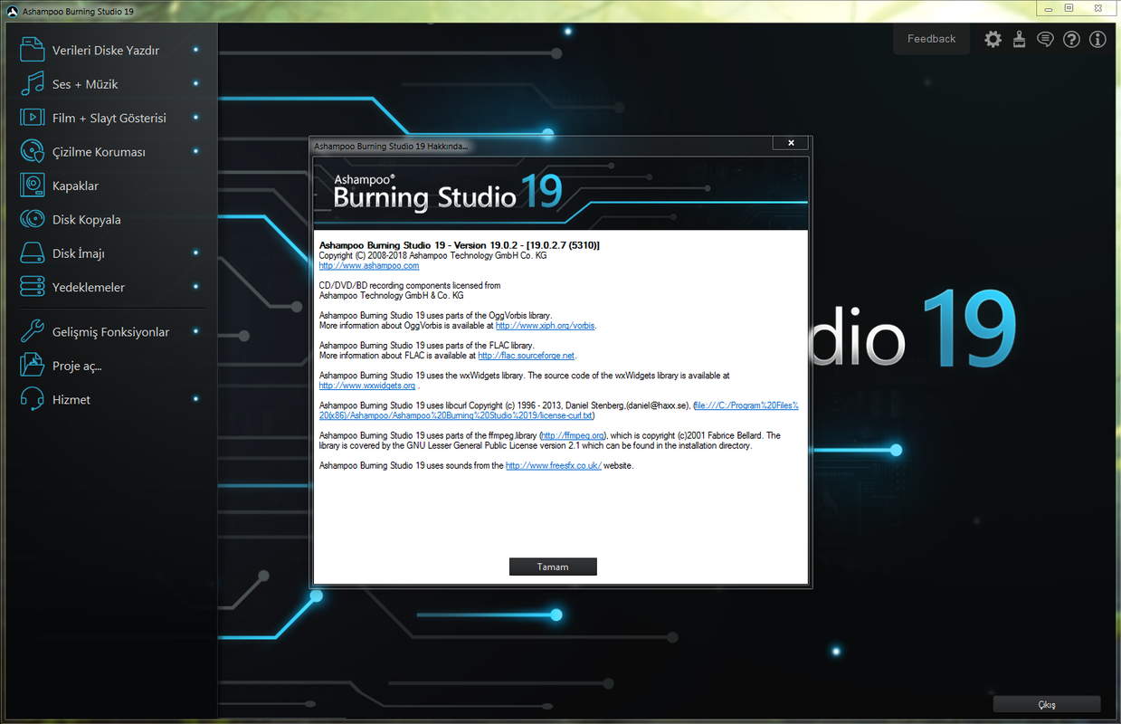Viewport: 1121px width, 724px height.
Task: Expand submenu dot next to Çizilme Koruması
Action: pos(195,151)
